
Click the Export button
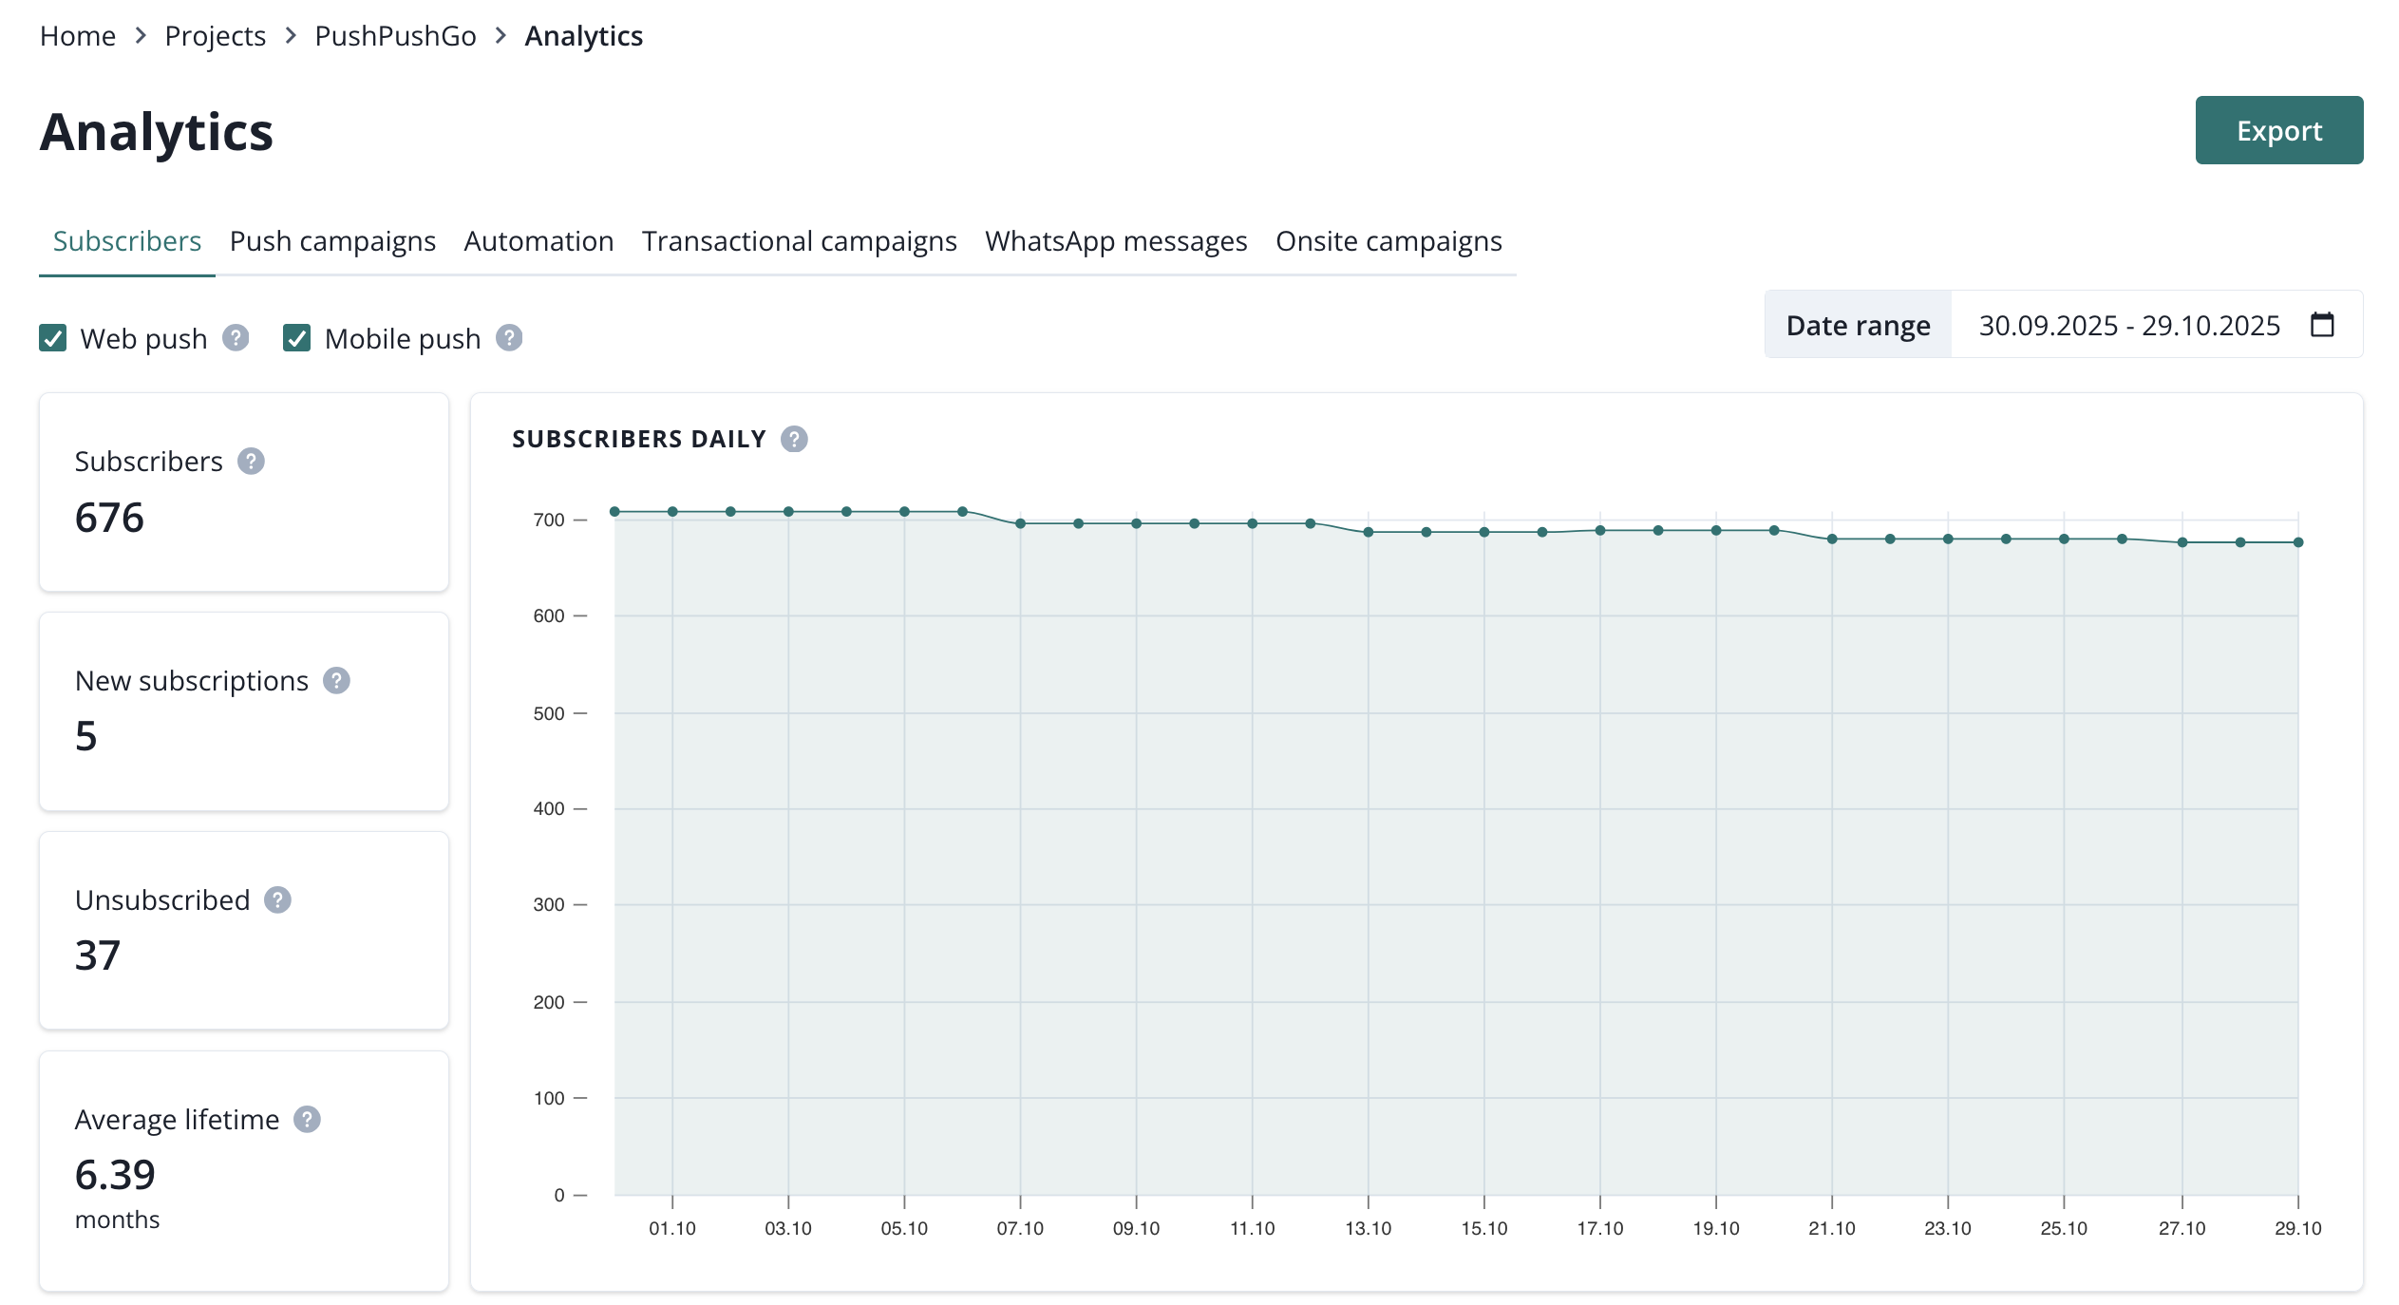pos(2278,130)
